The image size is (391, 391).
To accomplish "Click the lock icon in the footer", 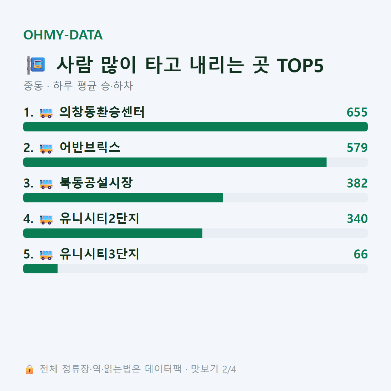I will coord(29,369).
